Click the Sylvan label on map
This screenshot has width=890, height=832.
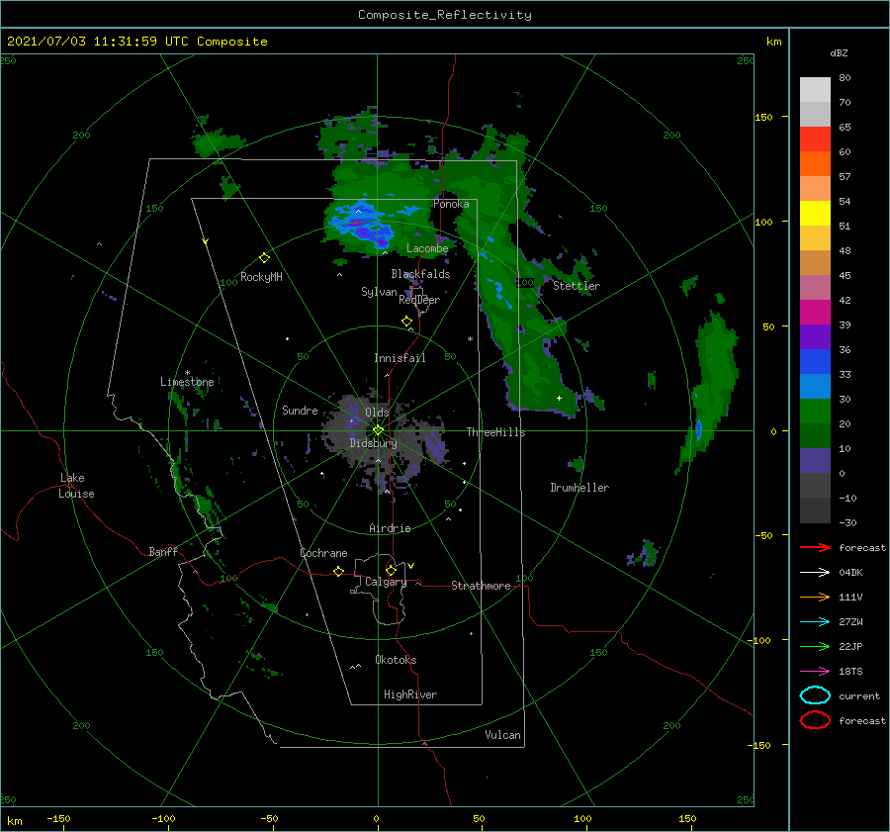(379, 292)
